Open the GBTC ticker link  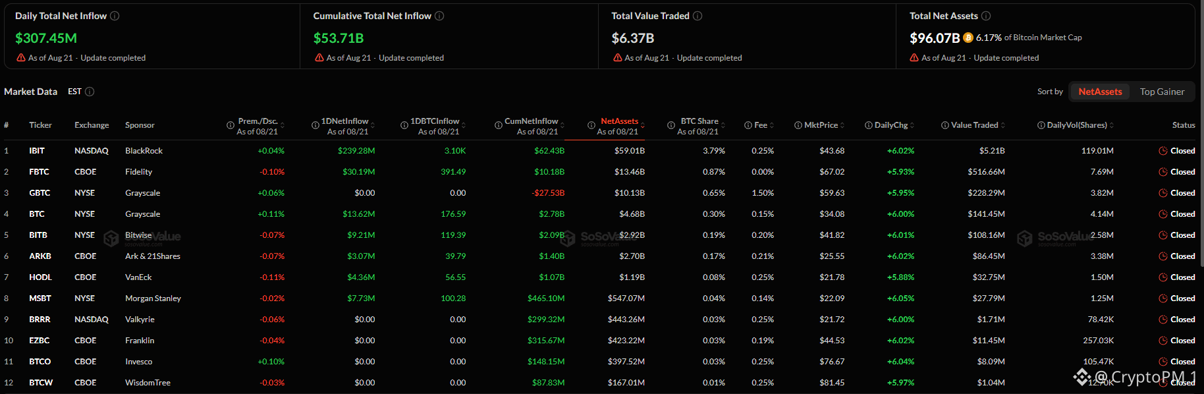(40, 193)
